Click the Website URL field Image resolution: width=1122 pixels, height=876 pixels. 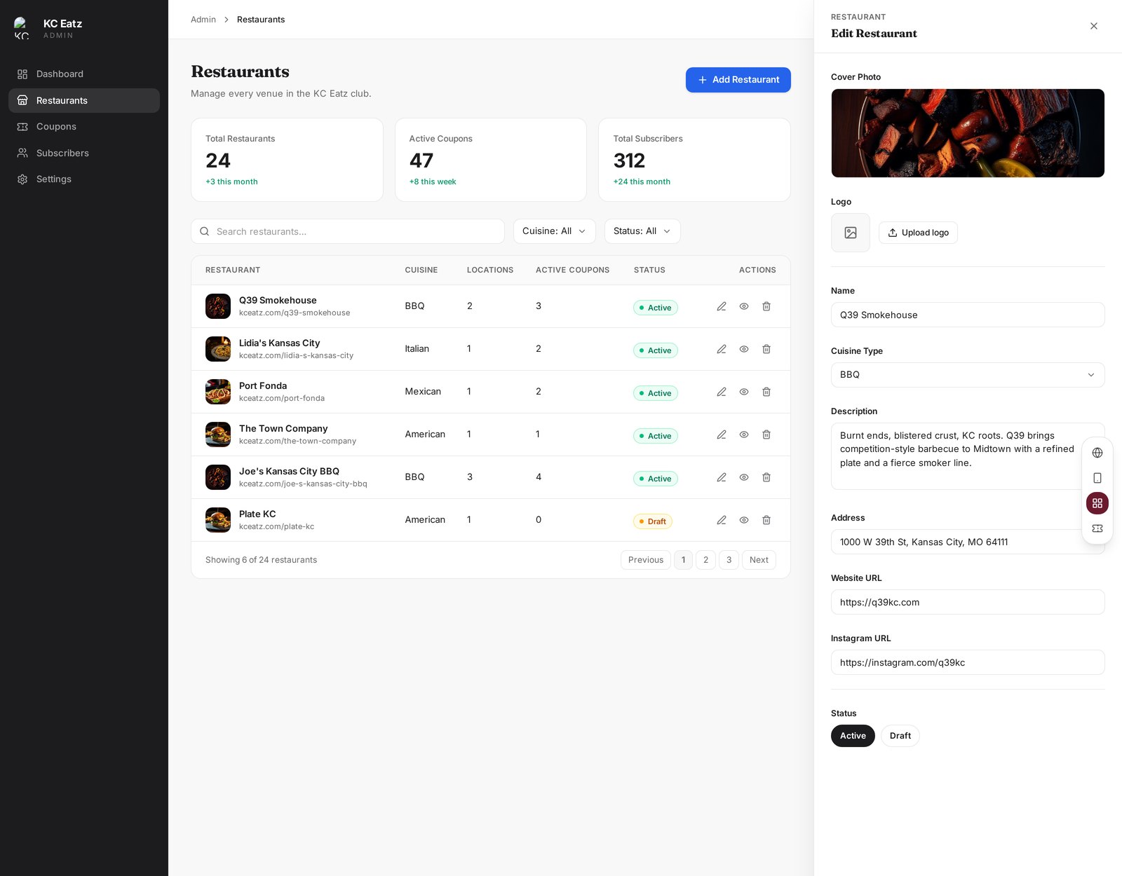(968, 602)
